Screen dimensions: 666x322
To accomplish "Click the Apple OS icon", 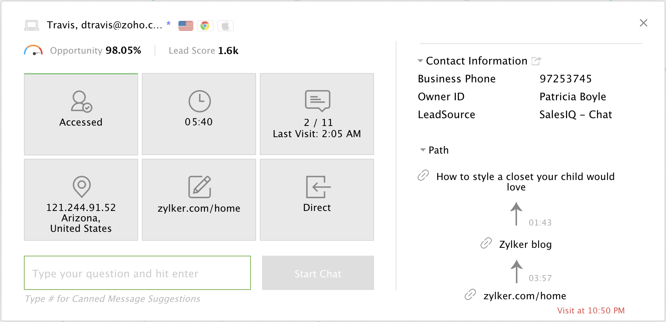I will tap(225, 26).
